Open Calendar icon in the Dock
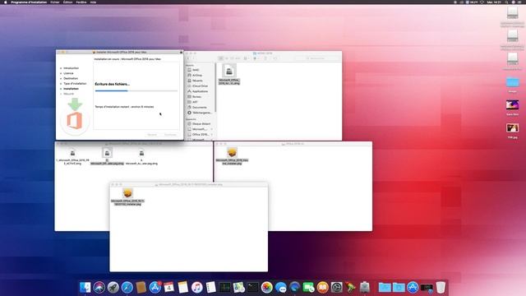The height and width of the screenshot is (296, 526). coord(168,287)
